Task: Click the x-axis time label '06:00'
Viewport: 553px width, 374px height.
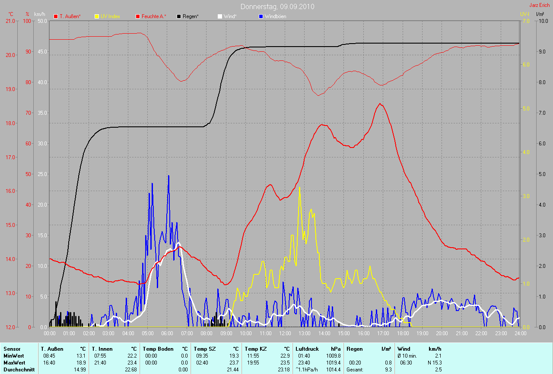Action: tap(167, 333)
